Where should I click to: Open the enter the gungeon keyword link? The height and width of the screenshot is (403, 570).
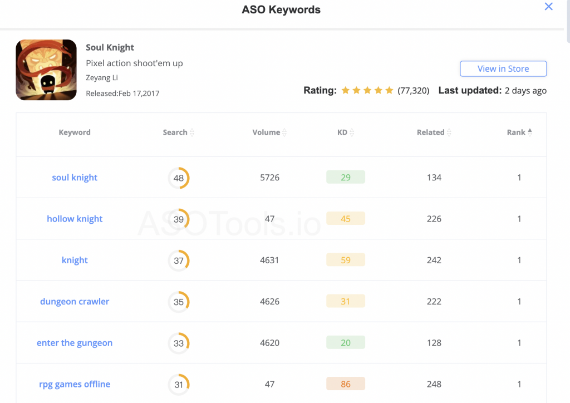(75, 343)
